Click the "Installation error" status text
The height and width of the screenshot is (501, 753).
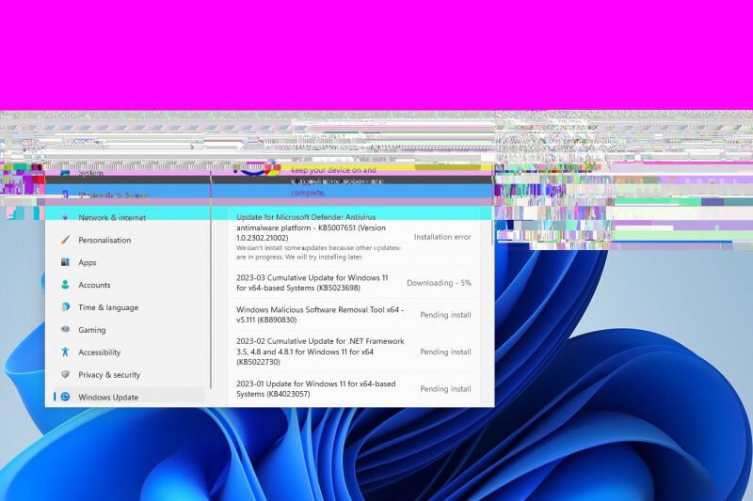click(442, 237)
